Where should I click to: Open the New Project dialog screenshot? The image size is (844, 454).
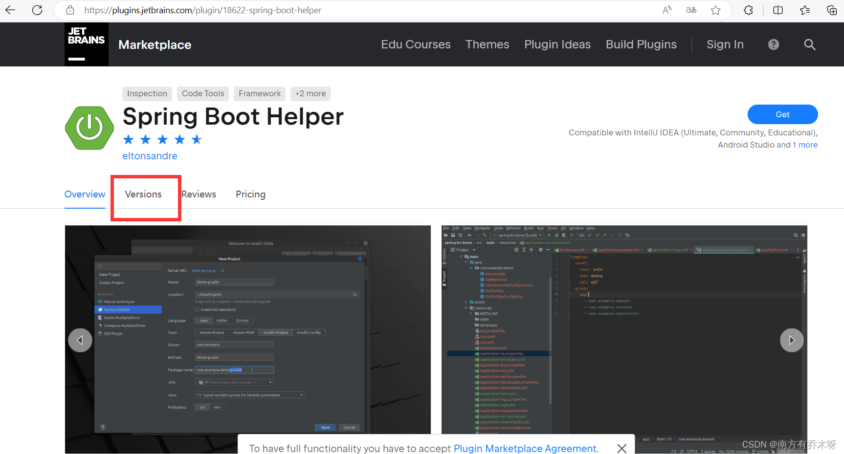[x=247, y=339]
